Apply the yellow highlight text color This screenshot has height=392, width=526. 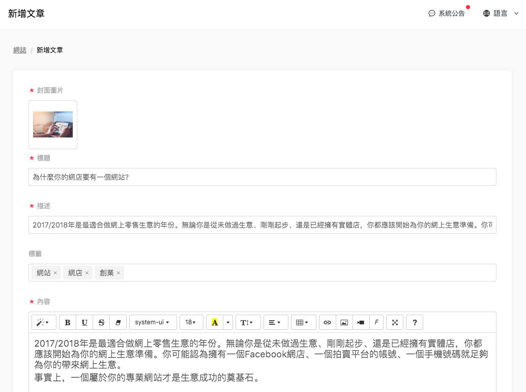[215, 323]
